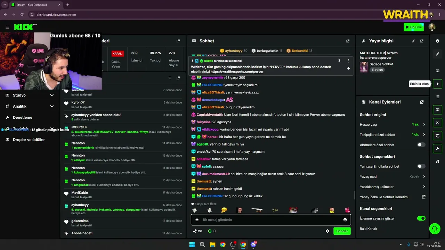The height and width of the screenshot is (250, 445).
Task: Expand the Analitik sidebar section
Action: tap(30, 106)
